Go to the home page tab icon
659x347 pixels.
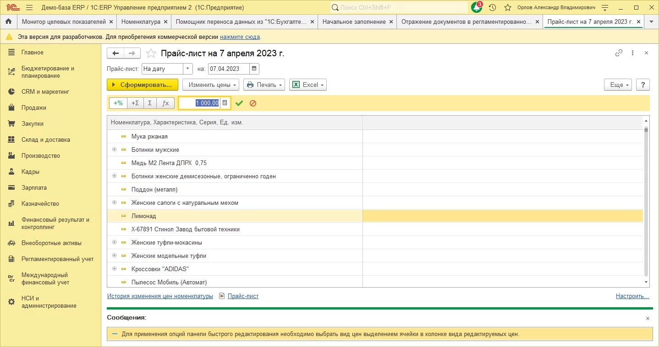tap(8, 21)
